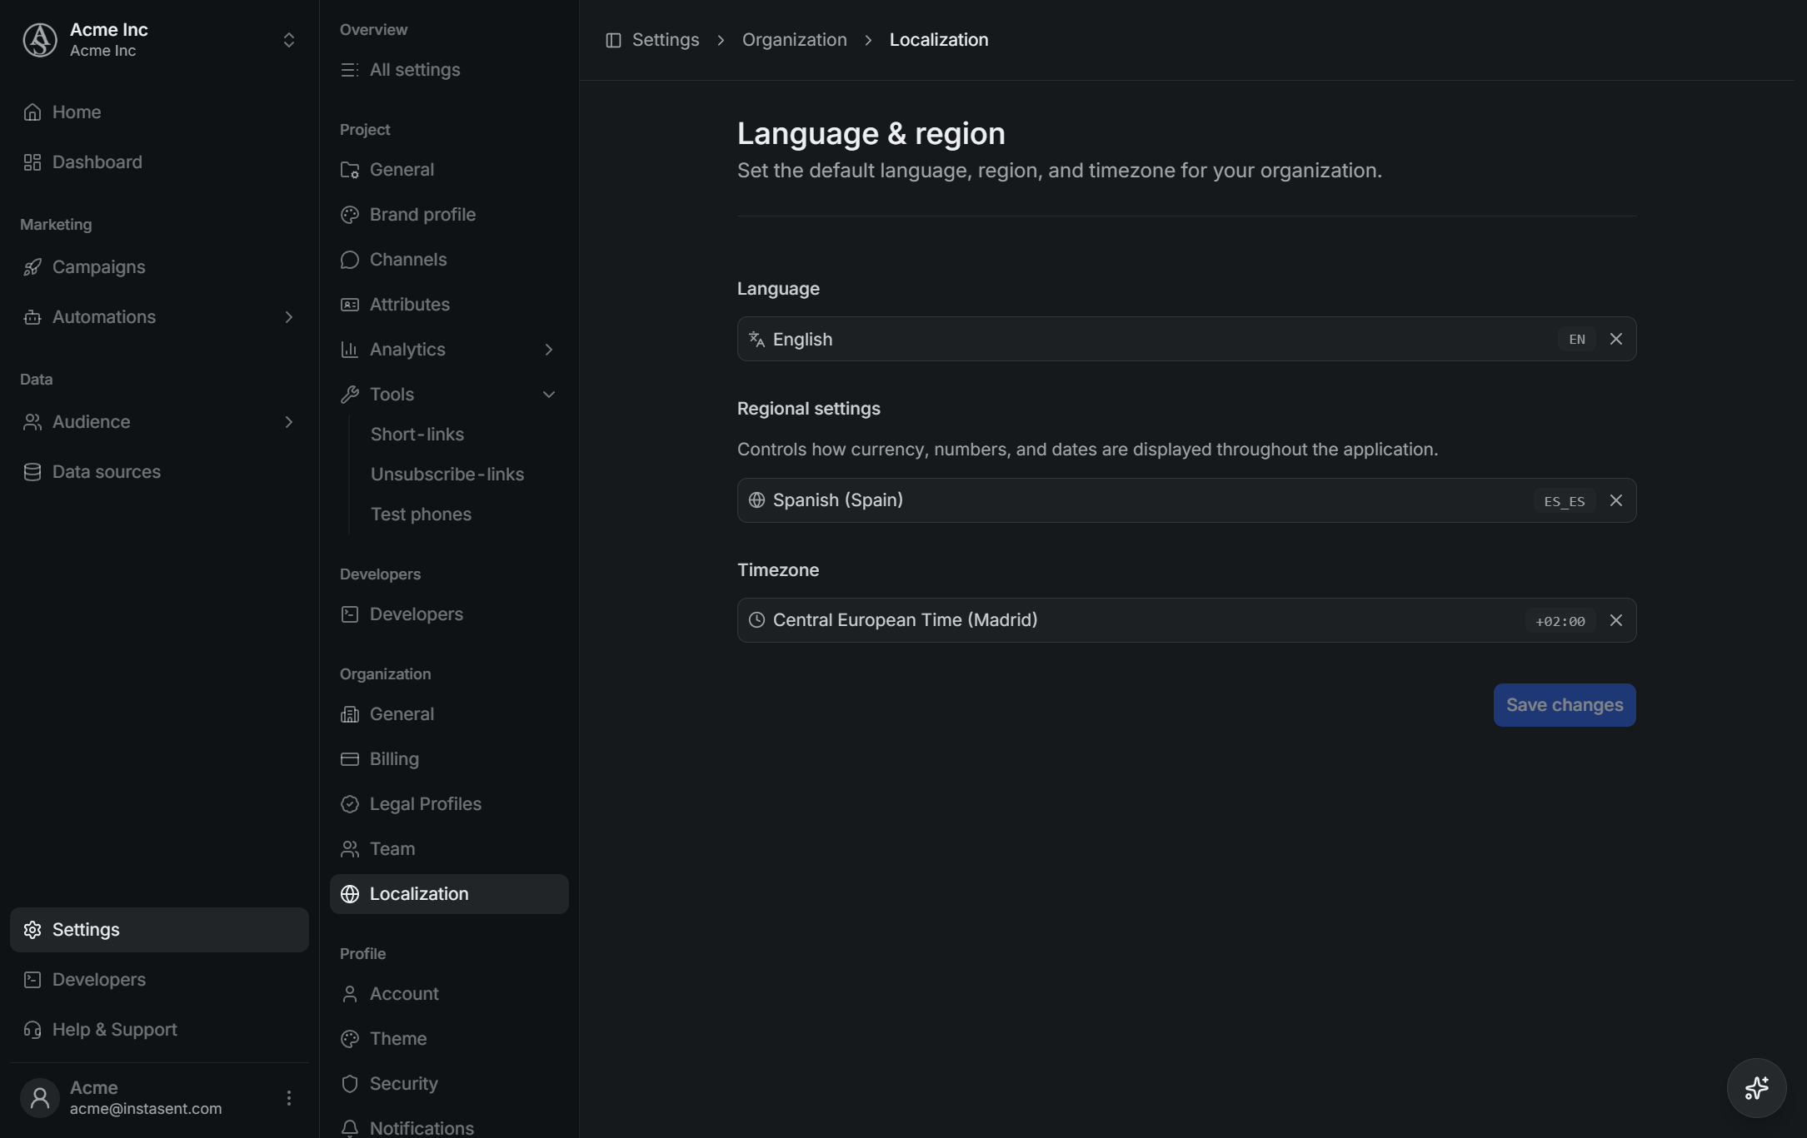Viewport: 1807px width, 1138px height.
Task: Open Security via the shield icon
Action: pyautogui.click(x=350, y=1084)
